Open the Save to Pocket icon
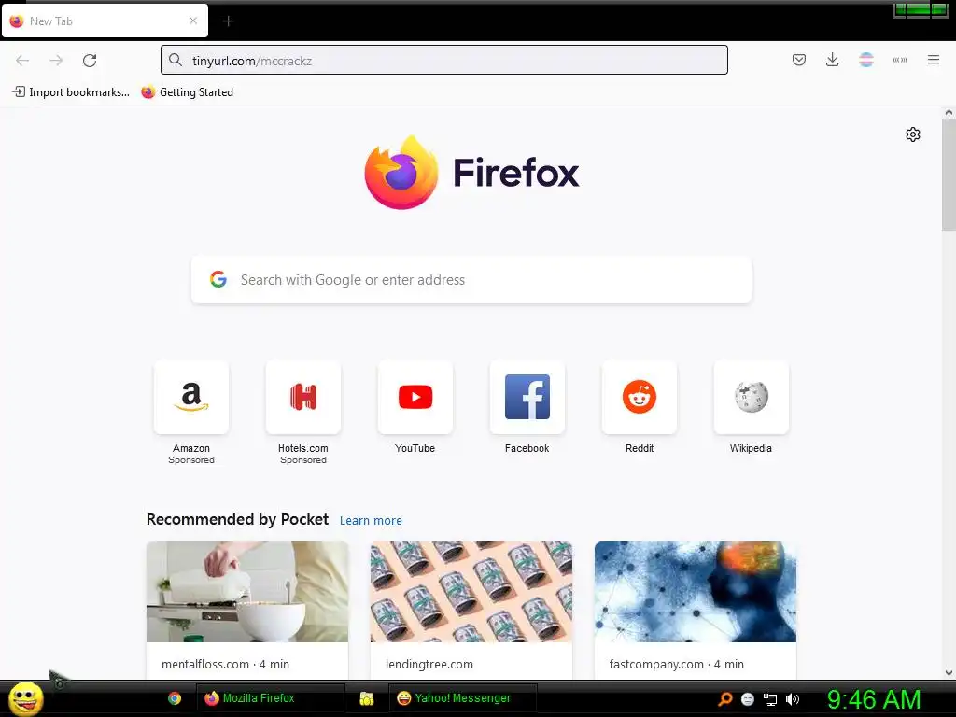This screenshot has width=956, height=717. [x=799, y=60]
